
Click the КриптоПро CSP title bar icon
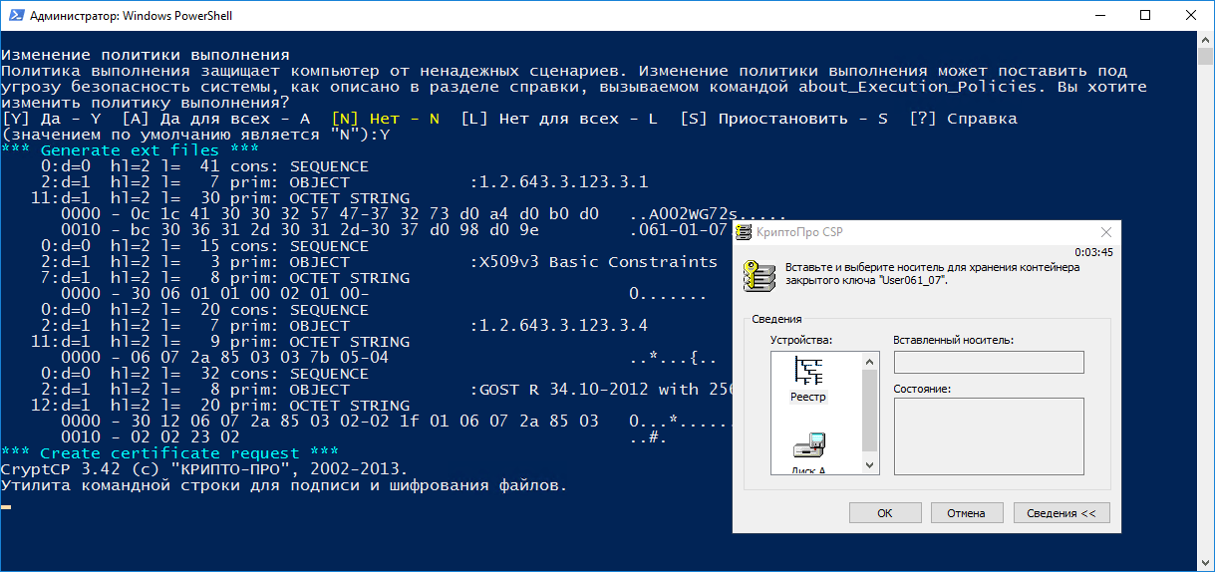(x=743, y=232)
